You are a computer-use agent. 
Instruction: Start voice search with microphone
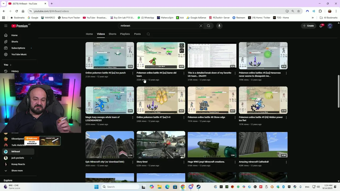(219, 26)
